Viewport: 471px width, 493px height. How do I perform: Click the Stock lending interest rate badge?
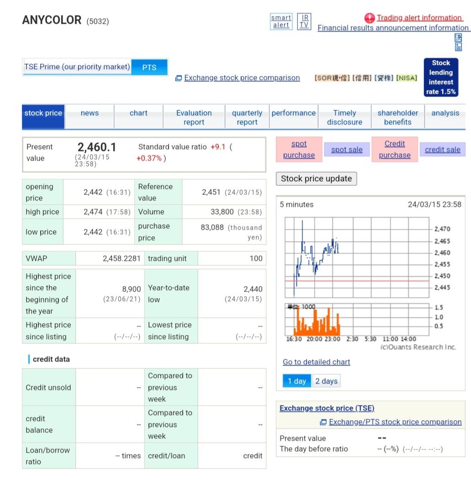tap(441, 77)
